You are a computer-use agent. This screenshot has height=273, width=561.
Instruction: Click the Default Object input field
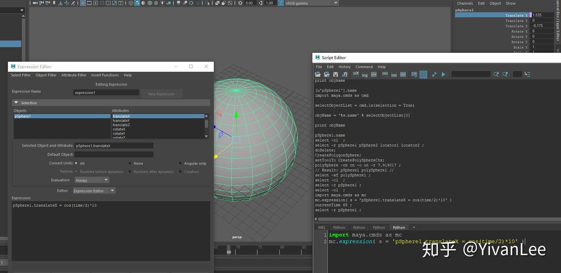click(x=114, y=154)
